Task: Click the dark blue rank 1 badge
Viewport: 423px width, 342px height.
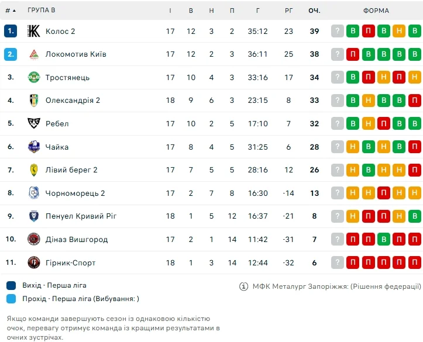Action: click(11, 31)
